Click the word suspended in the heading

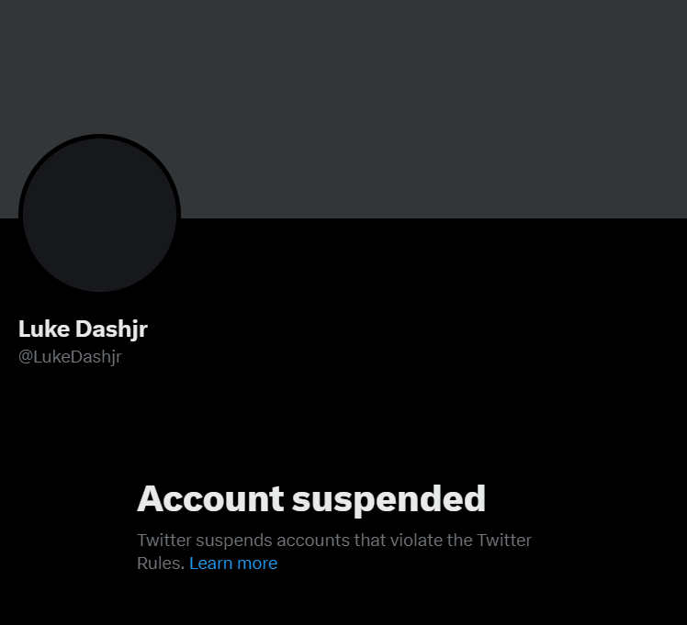click(x=389, y=500)
